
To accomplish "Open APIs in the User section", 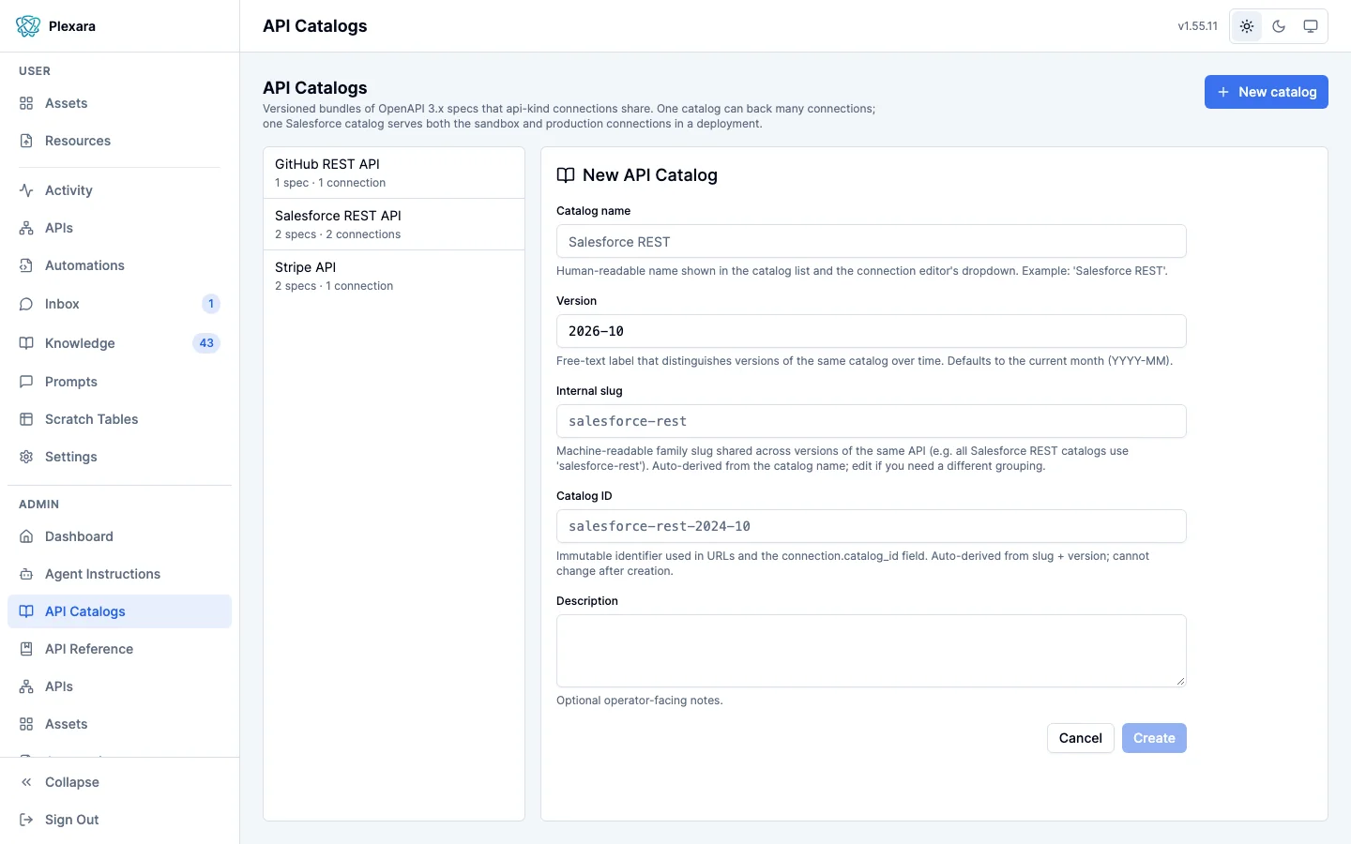I will 119,228.
